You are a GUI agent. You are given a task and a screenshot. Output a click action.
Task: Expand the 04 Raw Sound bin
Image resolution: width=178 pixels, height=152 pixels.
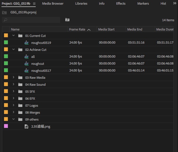coord(13,85)
